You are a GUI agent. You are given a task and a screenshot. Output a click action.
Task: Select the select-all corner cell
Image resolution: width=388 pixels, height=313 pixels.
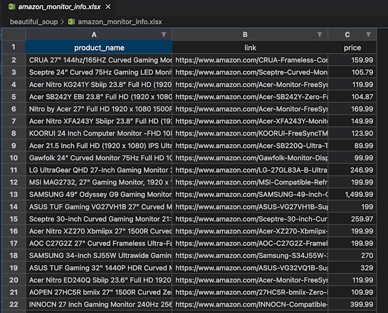tap(14, 35)
